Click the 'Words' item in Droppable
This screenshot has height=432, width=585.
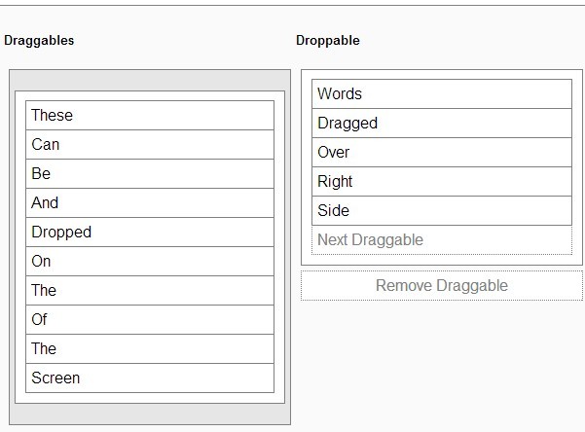pos(441,93)
